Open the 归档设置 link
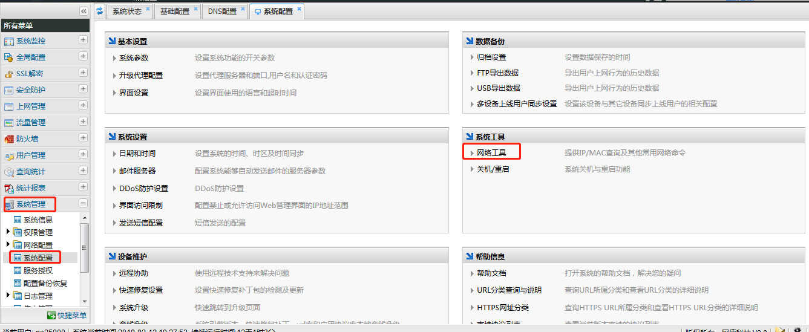Viewport: 809px width, 332px height. pyautogui.click(x=491, y=57)
